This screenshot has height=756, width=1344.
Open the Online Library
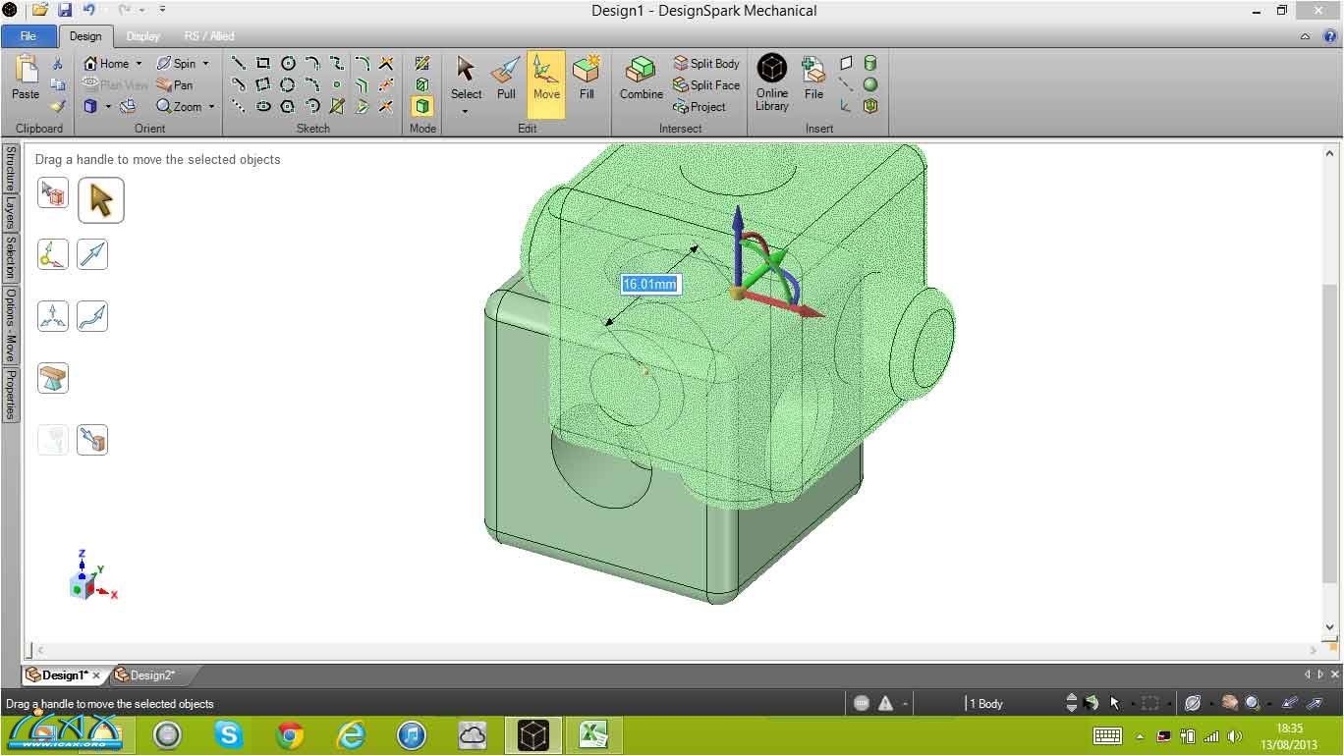pos(772,82)
